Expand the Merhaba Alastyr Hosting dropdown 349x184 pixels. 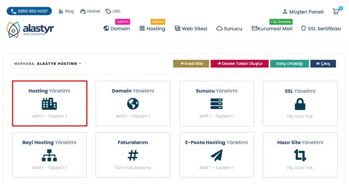click(x=48, y=64)
